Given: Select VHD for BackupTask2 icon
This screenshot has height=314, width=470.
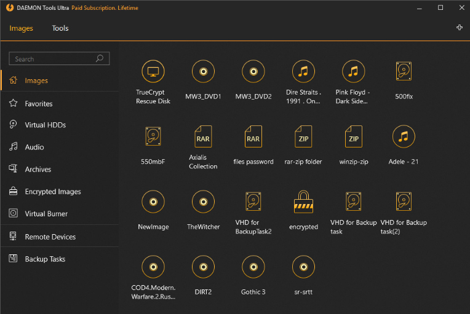Looking at the screenshot, I should [x=253, y=202].
